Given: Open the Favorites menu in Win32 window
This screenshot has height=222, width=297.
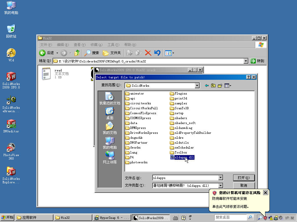Looking at the screenshot, I should pyautogui.click(x=96, y=45).
